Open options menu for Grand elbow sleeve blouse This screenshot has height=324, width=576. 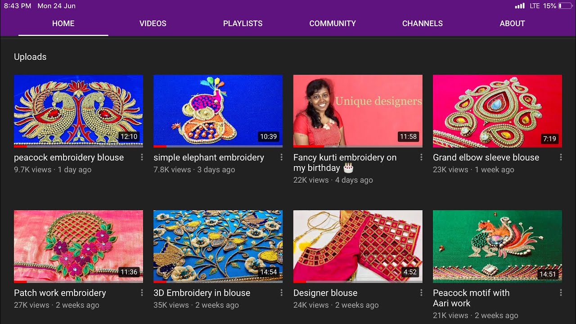click(561, 157)
